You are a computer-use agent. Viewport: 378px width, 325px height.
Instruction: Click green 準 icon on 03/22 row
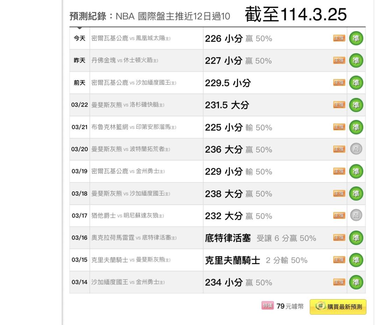(356, 105)
